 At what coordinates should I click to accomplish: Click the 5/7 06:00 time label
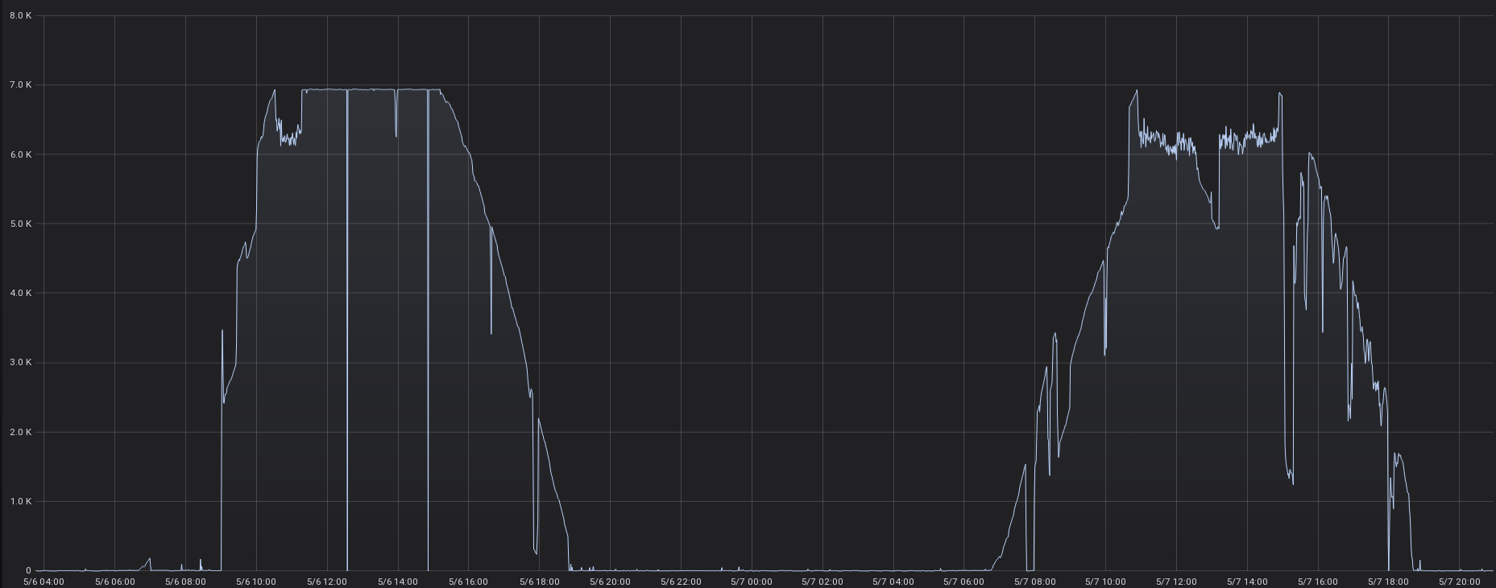point(963,581)
